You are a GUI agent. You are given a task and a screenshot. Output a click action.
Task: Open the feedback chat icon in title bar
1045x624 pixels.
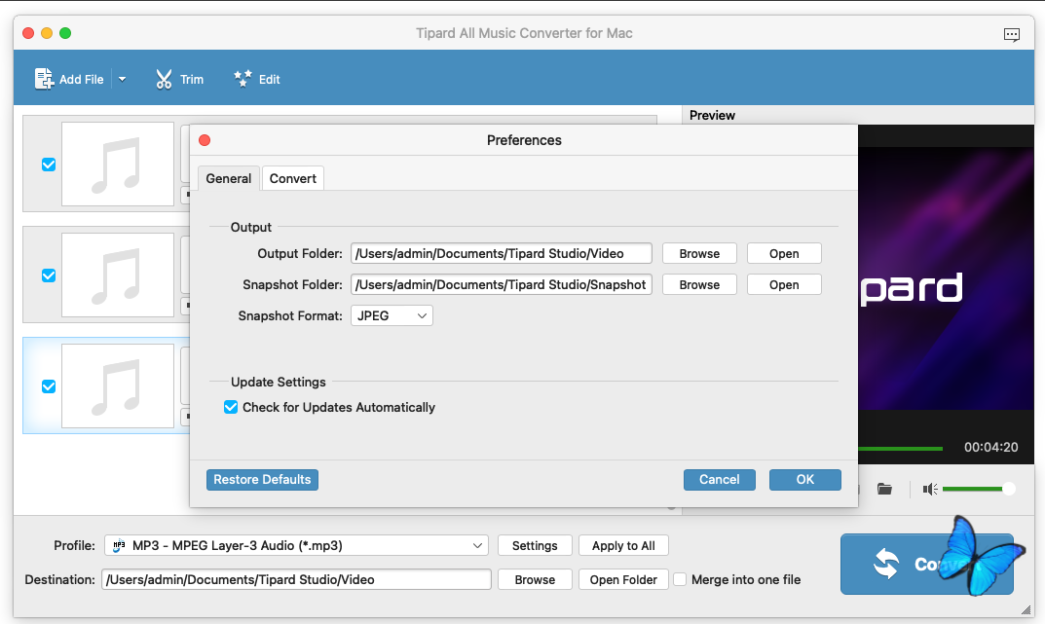coord(1011,34)
